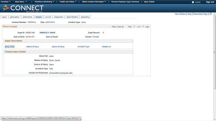Click the next row arrow icon
This screenshot has height=121, width=216.
point(143,26)
